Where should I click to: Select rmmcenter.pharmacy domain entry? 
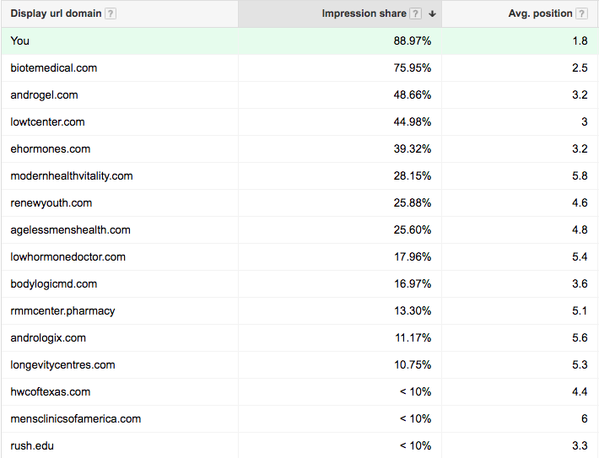tap(62, 311)
